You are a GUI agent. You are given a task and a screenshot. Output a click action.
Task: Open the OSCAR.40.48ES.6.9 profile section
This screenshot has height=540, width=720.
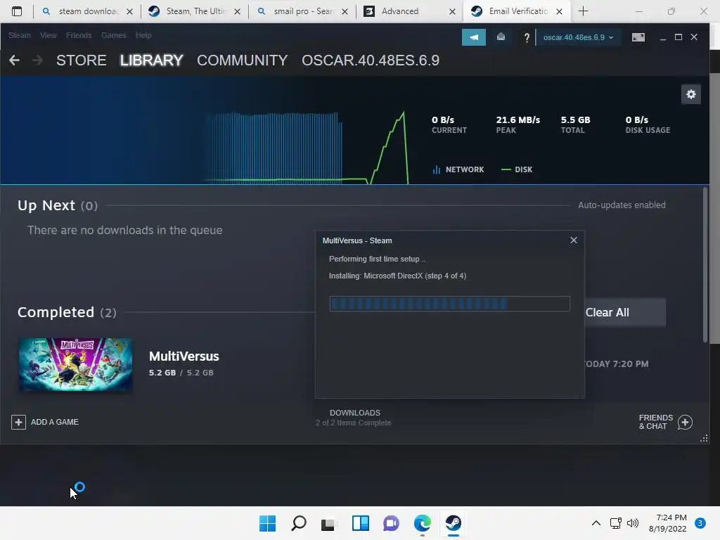click(371, 60)
